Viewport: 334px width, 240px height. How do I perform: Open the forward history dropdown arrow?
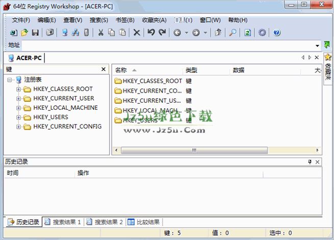pyautogui.click(x=205, y=33)
